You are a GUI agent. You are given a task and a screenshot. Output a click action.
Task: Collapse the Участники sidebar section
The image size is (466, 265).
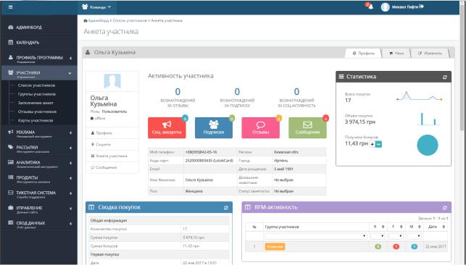(x=38, y=74)
